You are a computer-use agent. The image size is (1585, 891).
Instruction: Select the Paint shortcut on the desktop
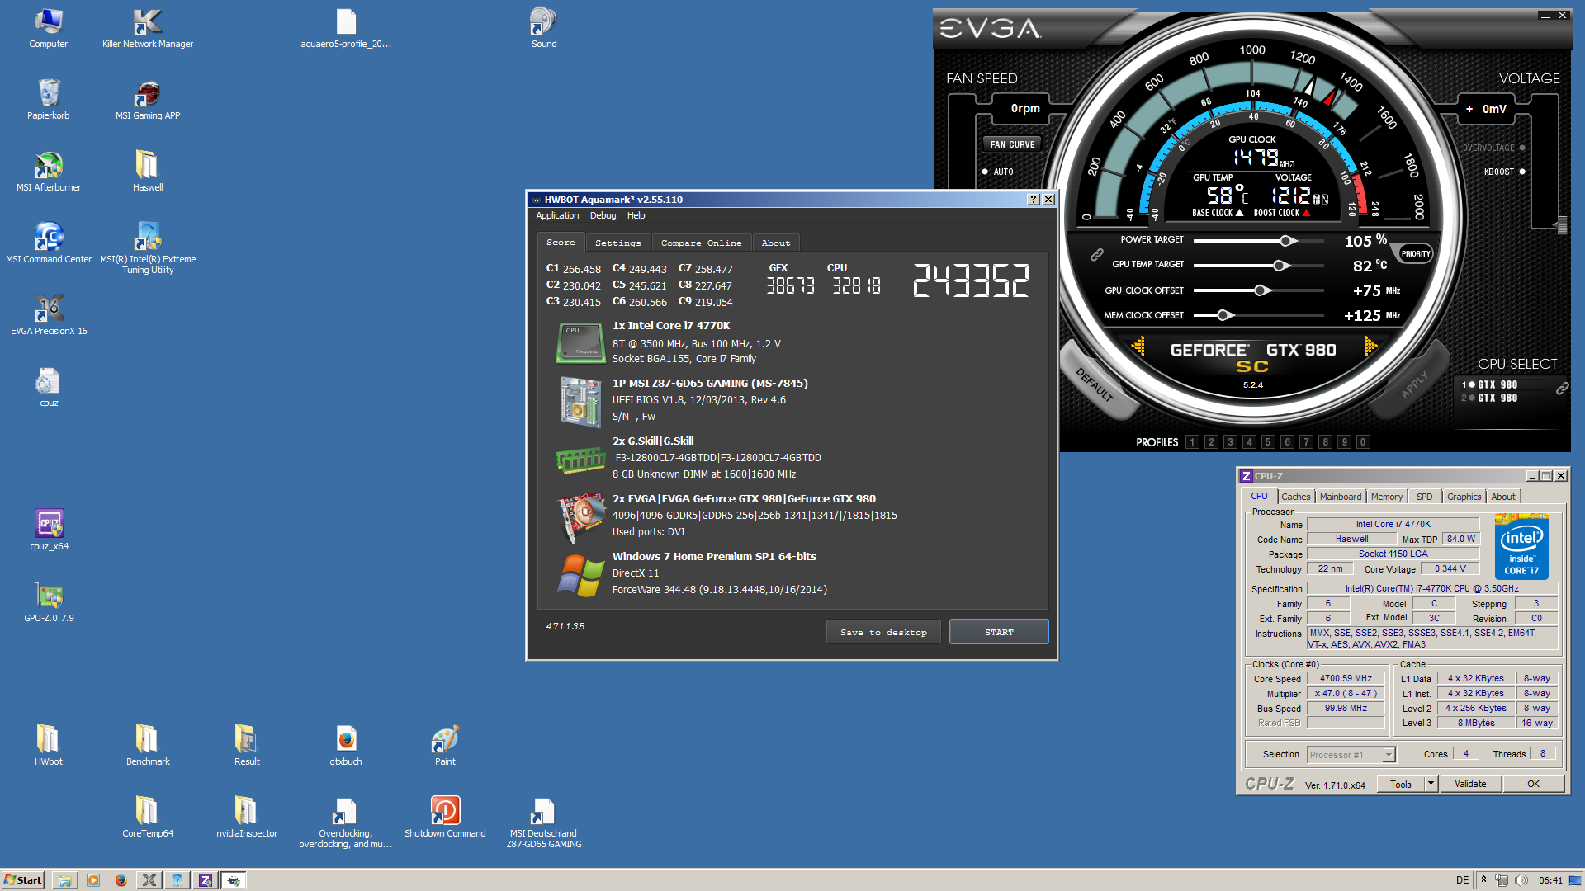pyautogui.click(x=445, y=746)
